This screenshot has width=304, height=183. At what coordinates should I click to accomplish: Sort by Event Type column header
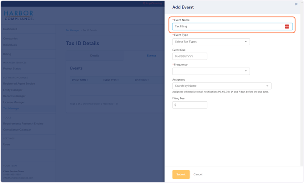(110, 80)
